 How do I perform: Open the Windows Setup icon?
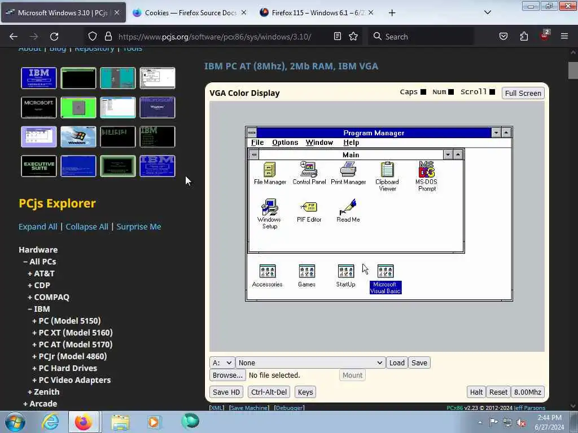tap(269, 214)
